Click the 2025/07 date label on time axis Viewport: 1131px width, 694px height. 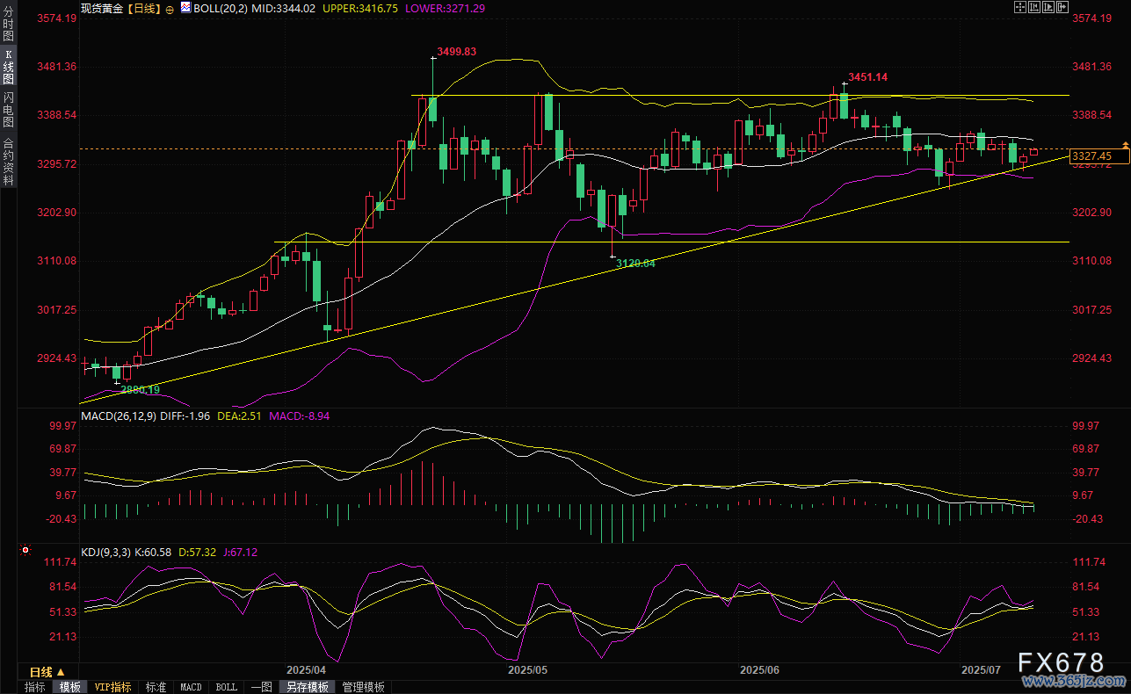point(981,669)
